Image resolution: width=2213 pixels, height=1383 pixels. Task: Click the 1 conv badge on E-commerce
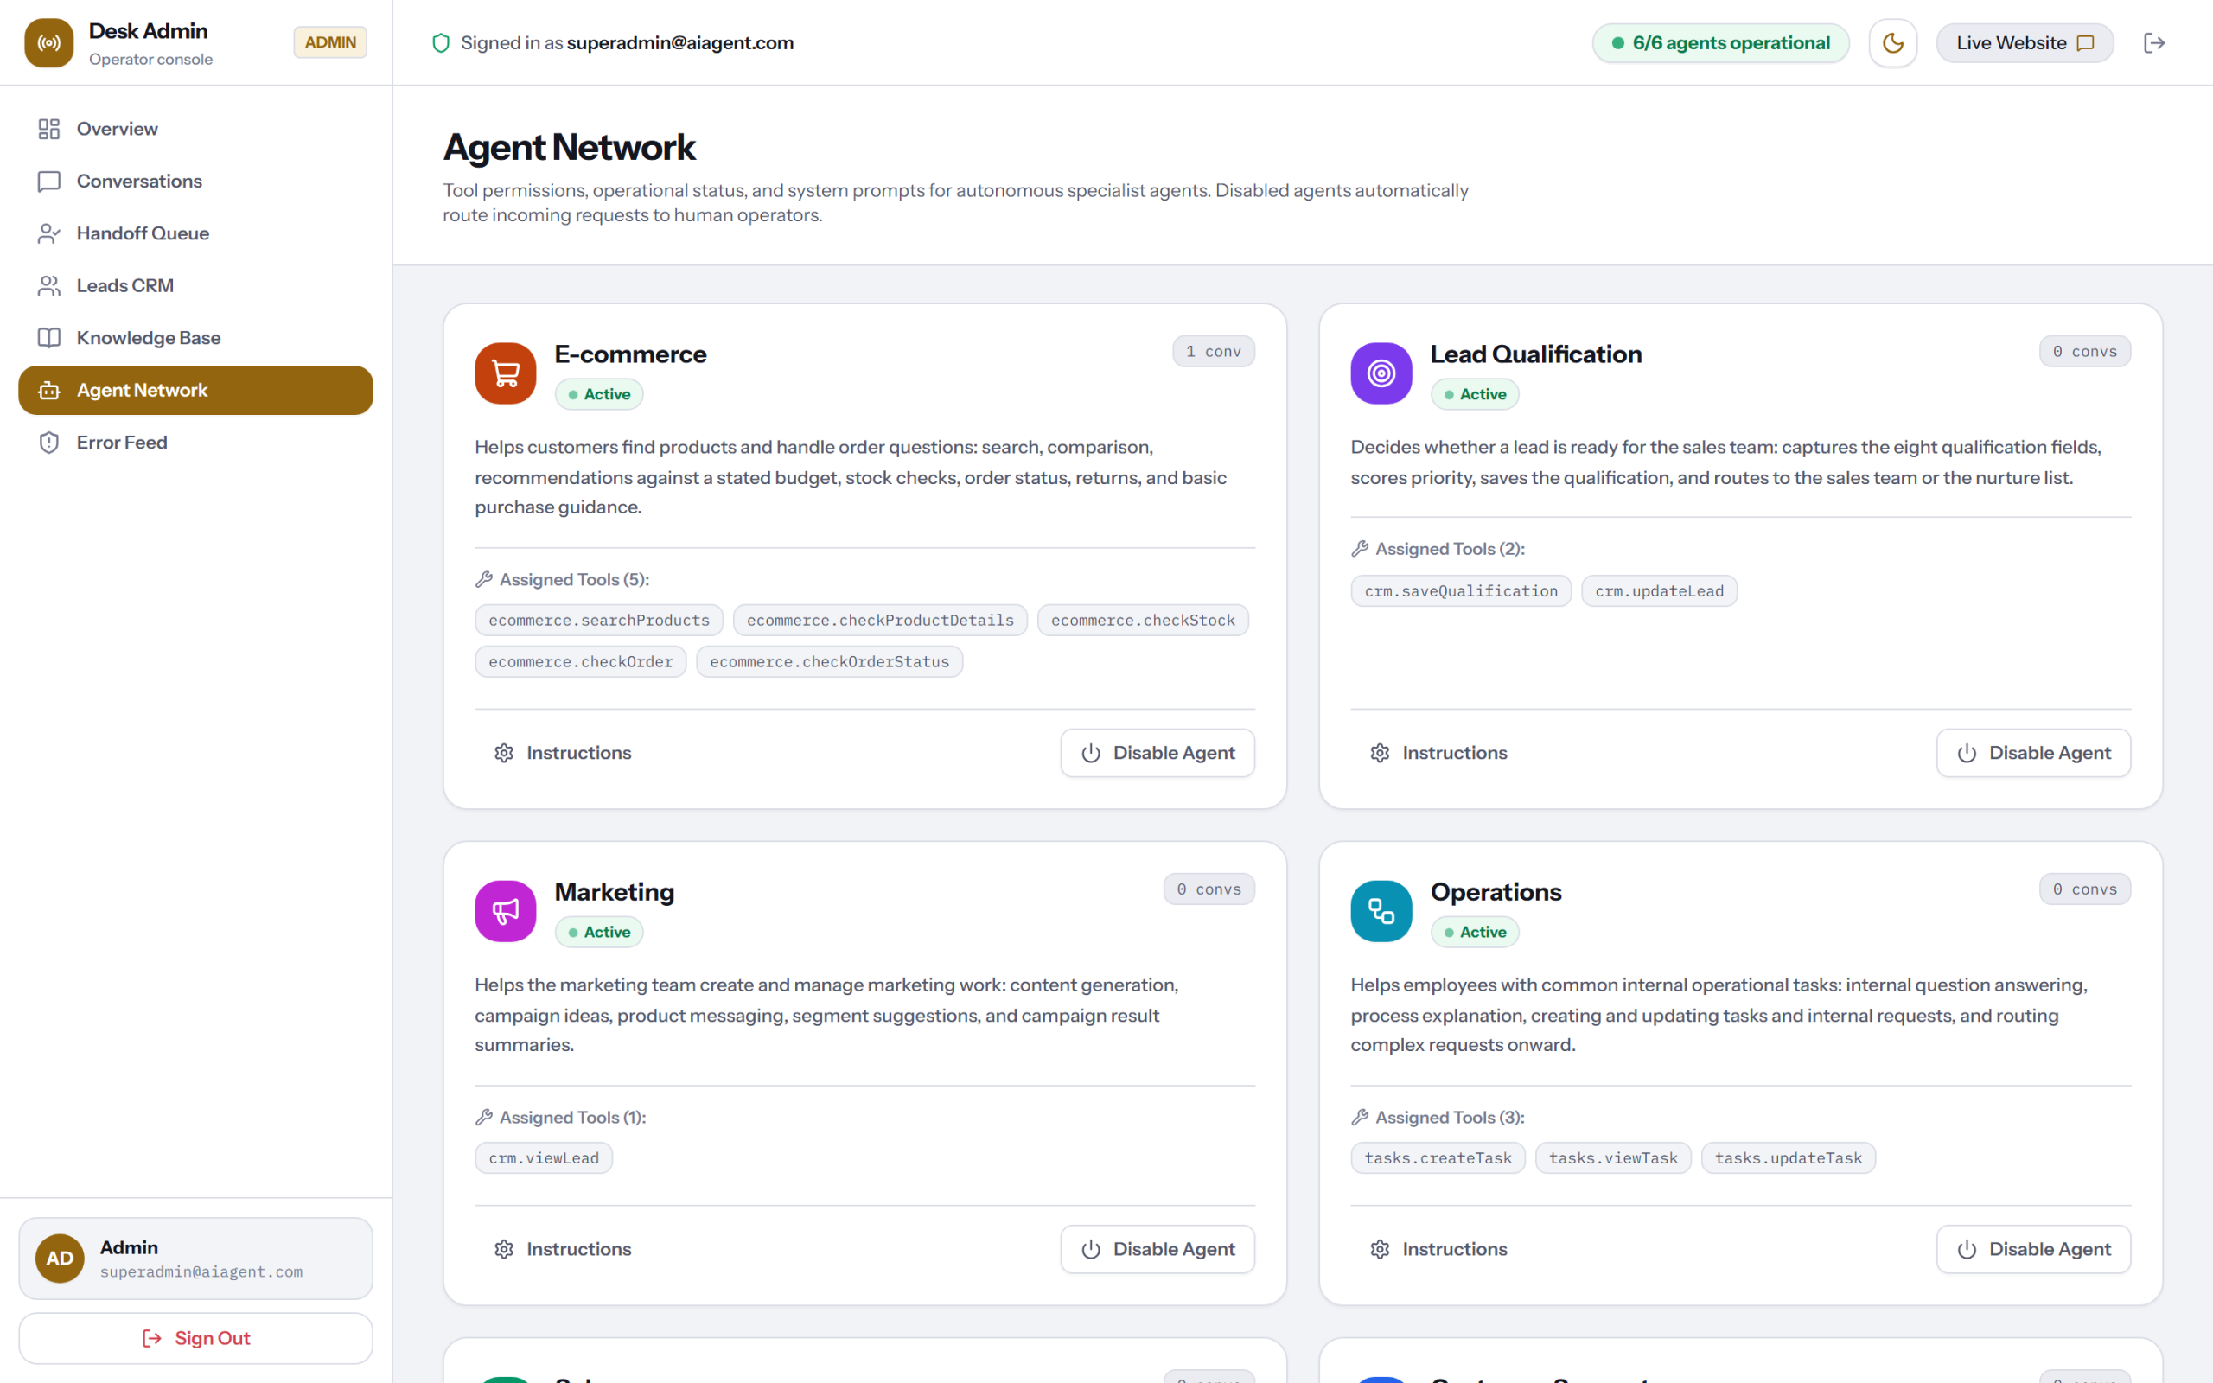(1214, 351)
